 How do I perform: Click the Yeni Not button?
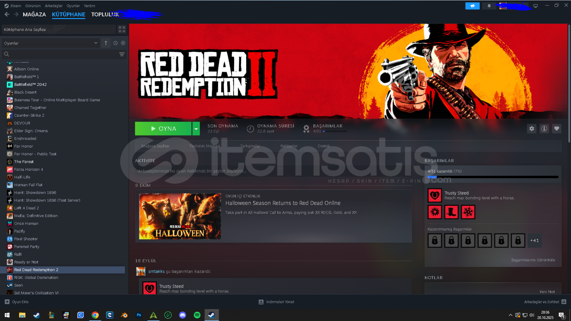click(547, 292)
